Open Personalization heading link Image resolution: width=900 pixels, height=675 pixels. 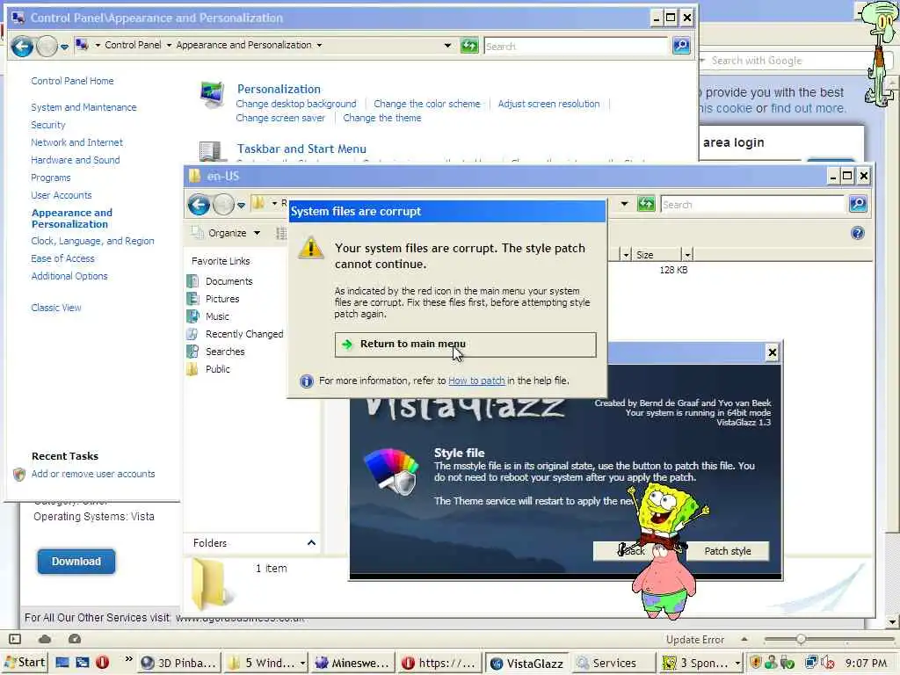(279, 89)
